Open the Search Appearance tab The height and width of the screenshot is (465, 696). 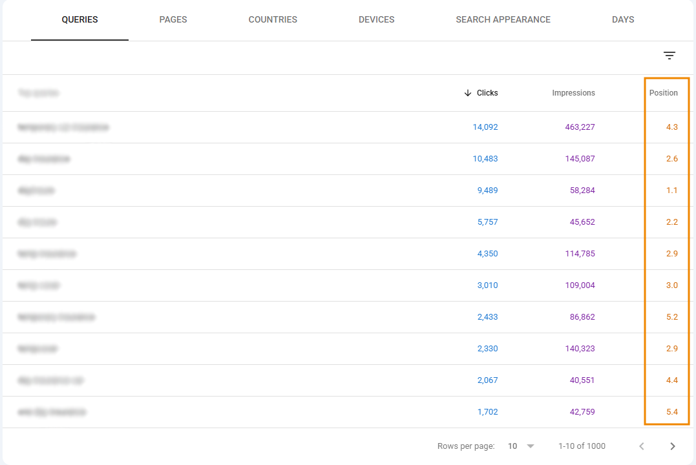click(x=503, y=19)
